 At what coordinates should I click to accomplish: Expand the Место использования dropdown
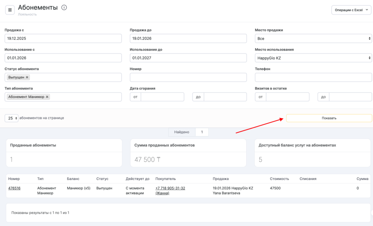tap(313, 58)
